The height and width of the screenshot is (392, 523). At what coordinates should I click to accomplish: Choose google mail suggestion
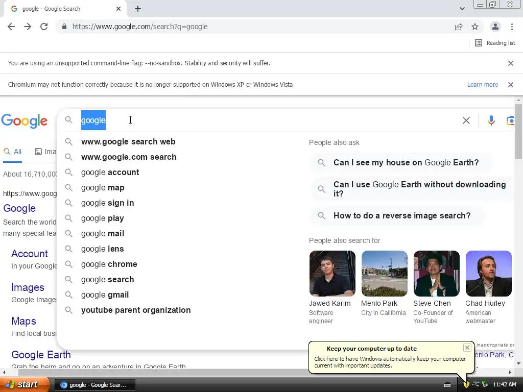pos(103,234)
